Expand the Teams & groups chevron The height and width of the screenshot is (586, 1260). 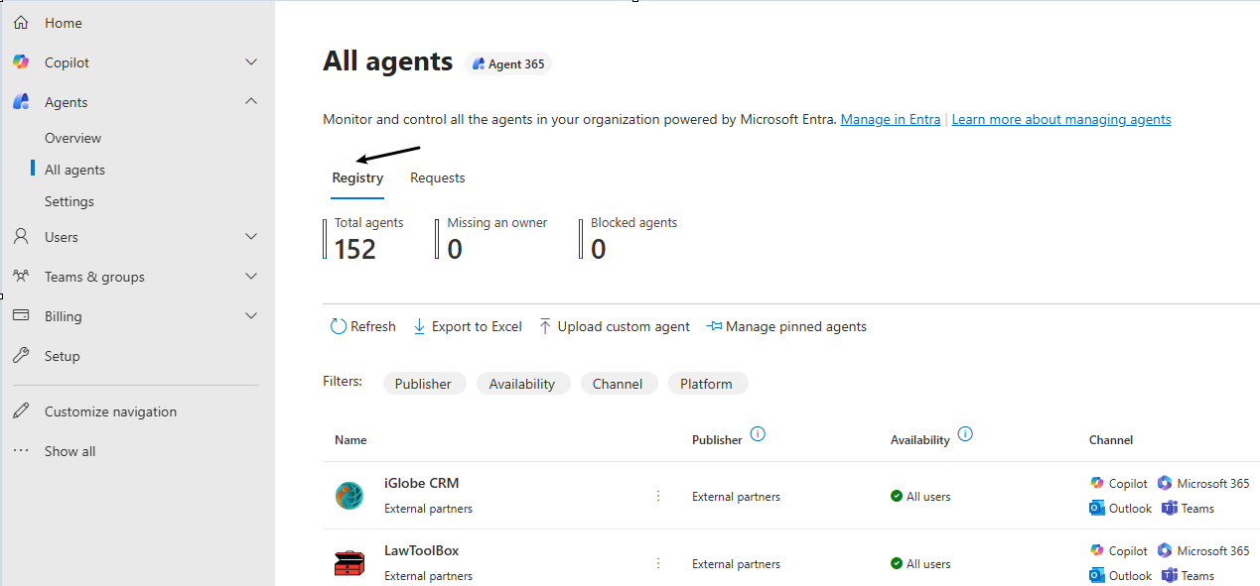pyautogui.click(x=251, y=277)
